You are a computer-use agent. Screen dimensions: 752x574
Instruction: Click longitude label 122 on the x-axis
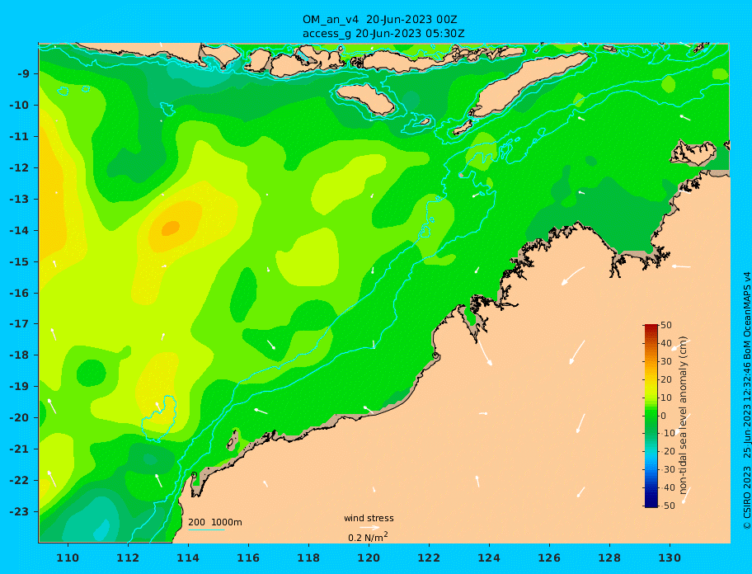[x=429, y=558]
